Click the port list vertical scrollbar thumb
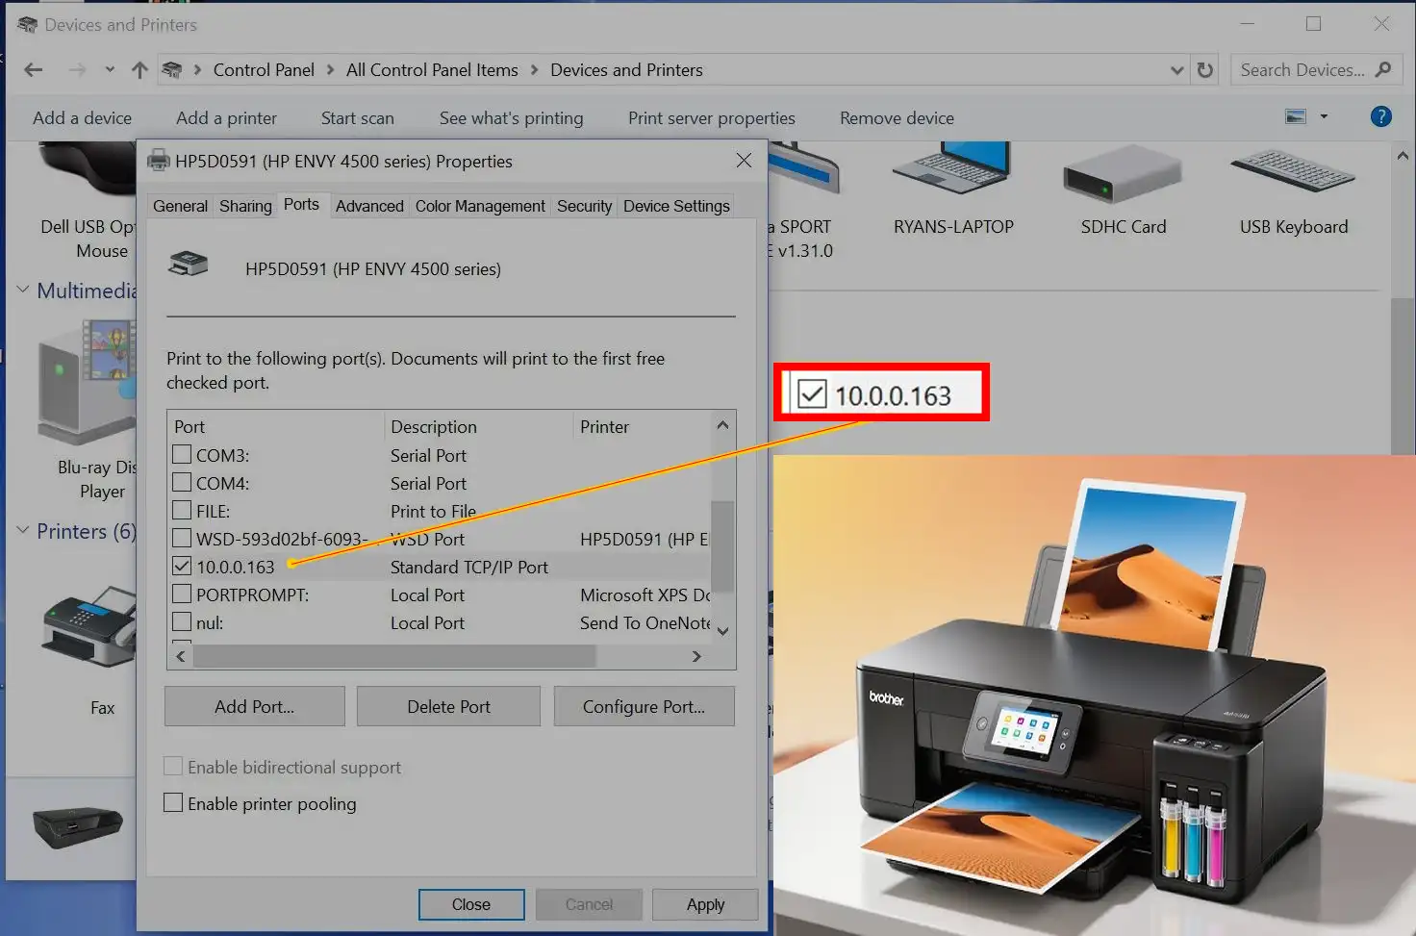The image size is (1416, 936). coord(722,545)
